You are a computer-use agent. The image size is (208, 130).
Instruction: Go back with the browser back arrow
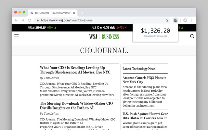click(16, 20)
